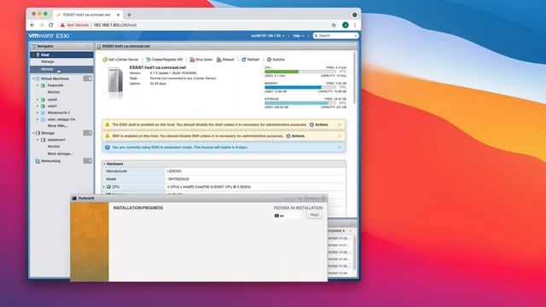The height and width of the screenshot is (307, 546).
Task: Reload the ESXi web page
Action: pyautogui.click(x=51, y=25)
